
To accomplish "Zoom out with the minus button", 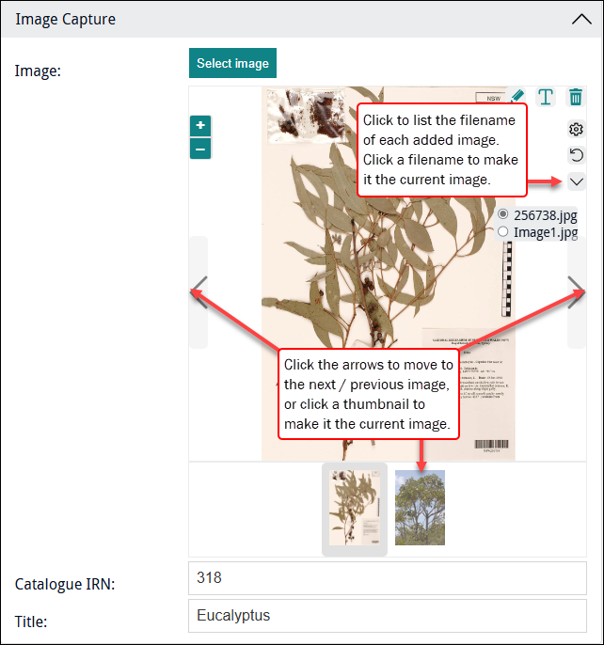I will coord(200,149).
